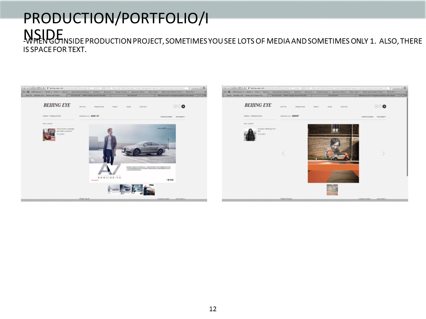This screenshot has width=426, height=319.
Task: Click the PORTFOLIO breadcrumb on the Audi A7 page
Action: click(84, 116)
